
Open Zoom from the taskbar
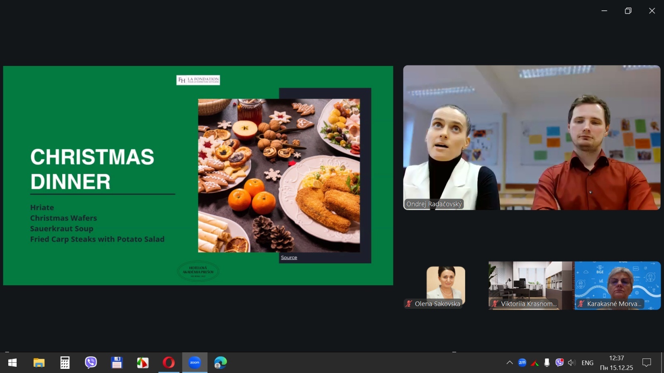195,363
